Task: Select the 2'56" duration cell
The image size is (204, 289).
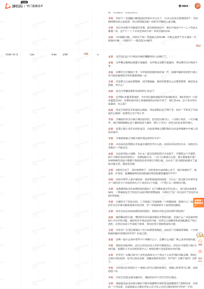Action: coord(65,54)
